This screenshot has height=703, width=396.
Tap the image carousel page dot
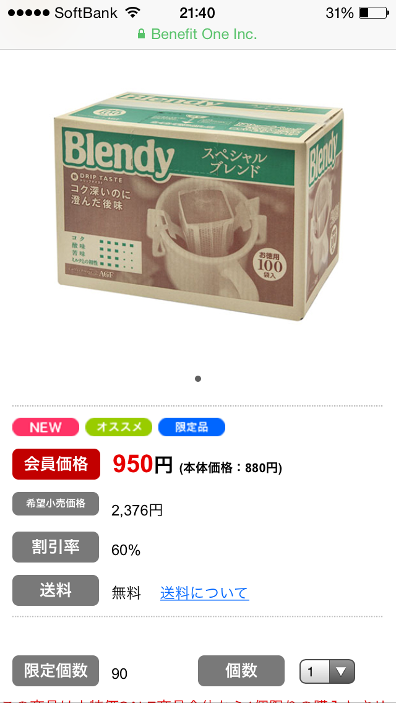click(198, 379)
